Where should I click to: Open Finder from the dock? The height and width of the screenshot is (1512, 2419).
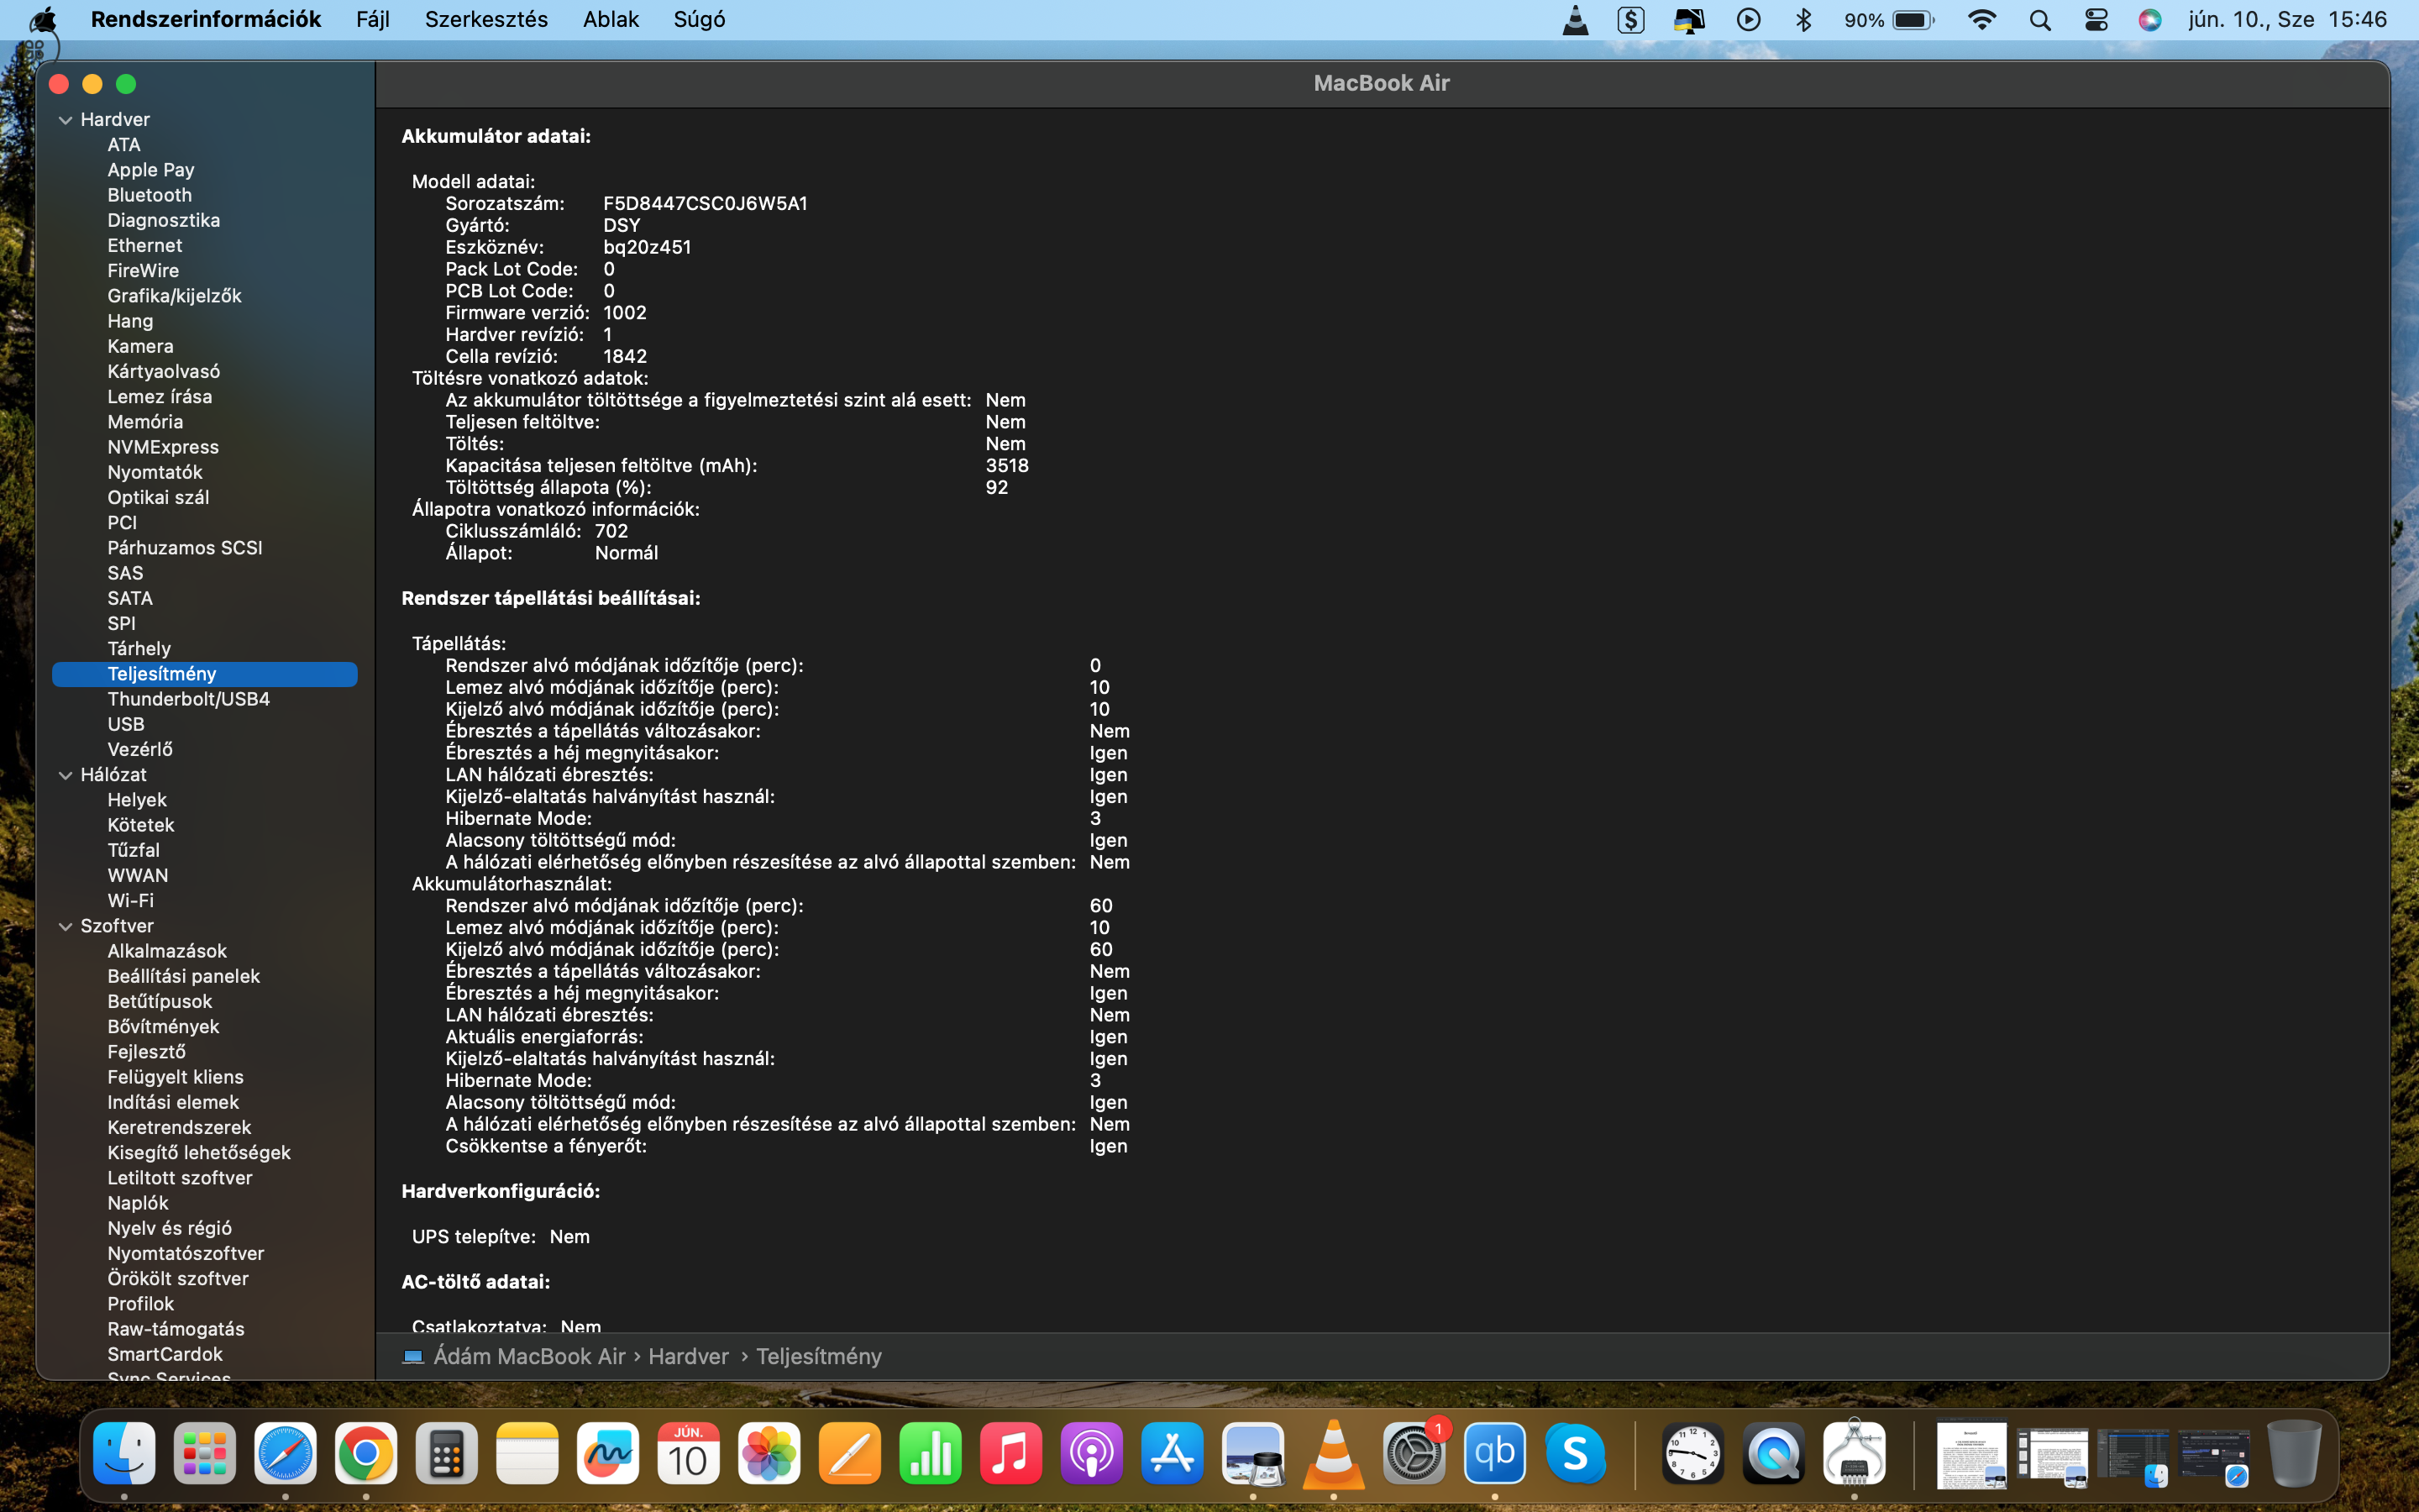coord(124,1453)
